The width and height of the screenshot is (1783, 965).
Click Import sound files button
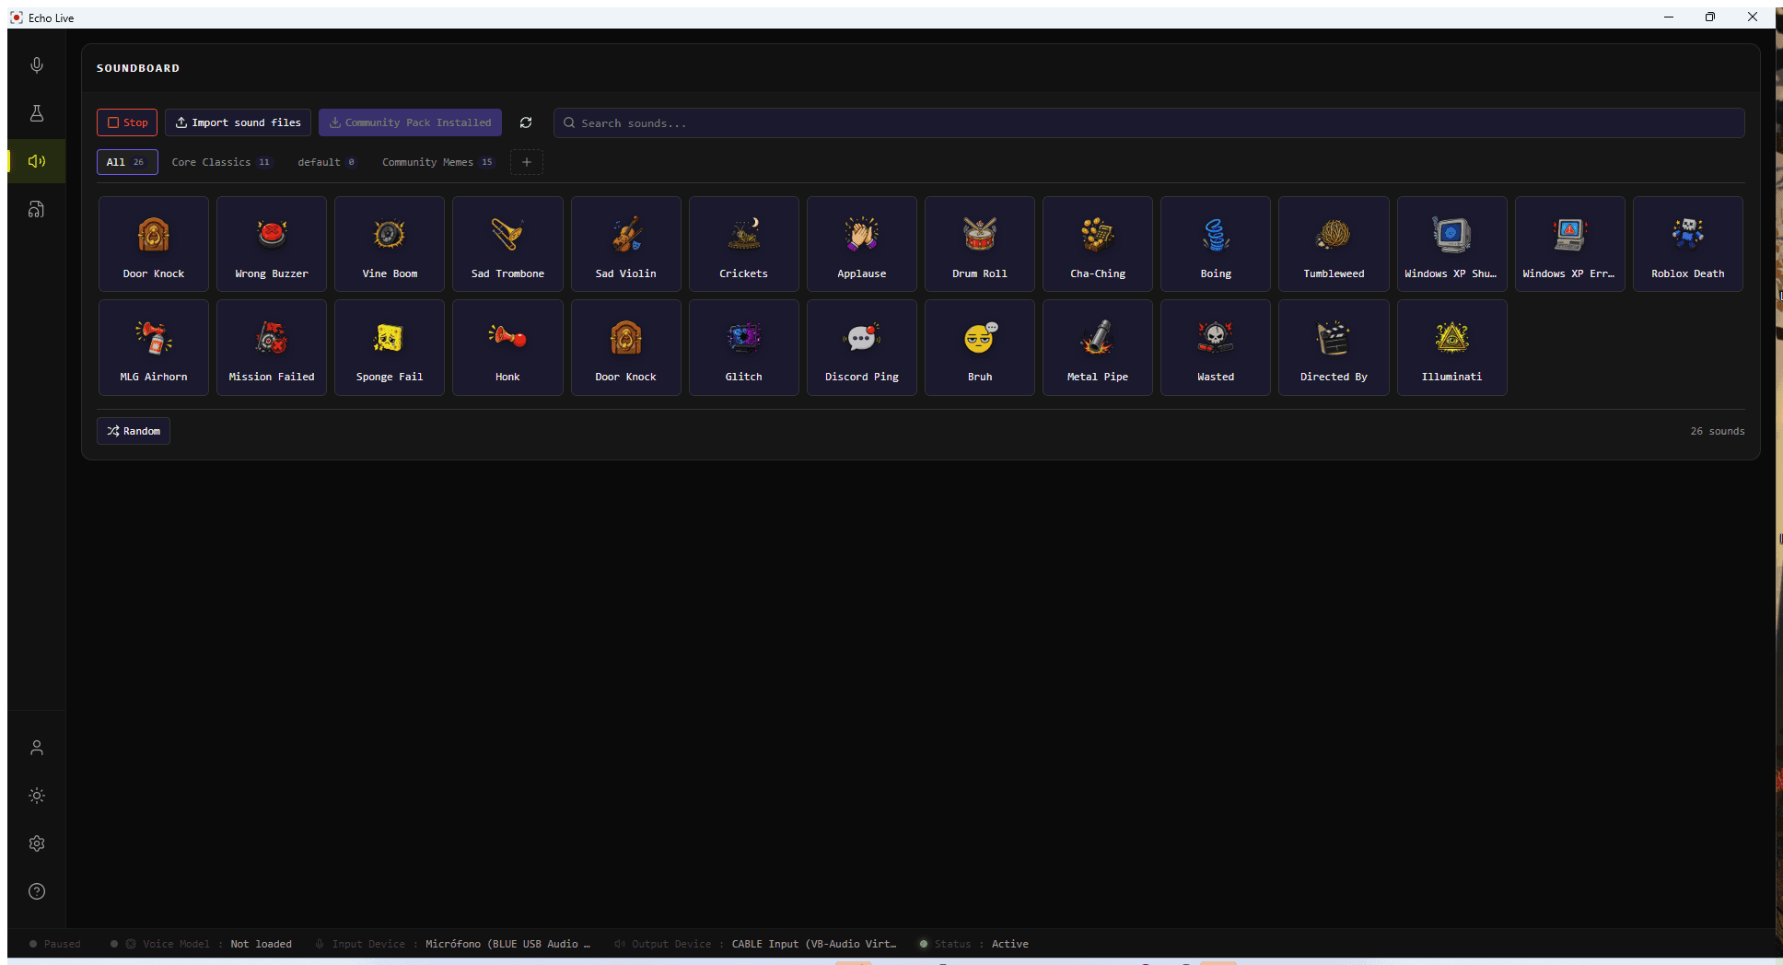tap(238, 122)
